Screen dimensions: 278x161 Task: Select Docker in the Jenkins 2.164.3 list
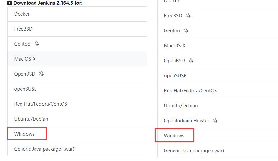tap(22, 14)
